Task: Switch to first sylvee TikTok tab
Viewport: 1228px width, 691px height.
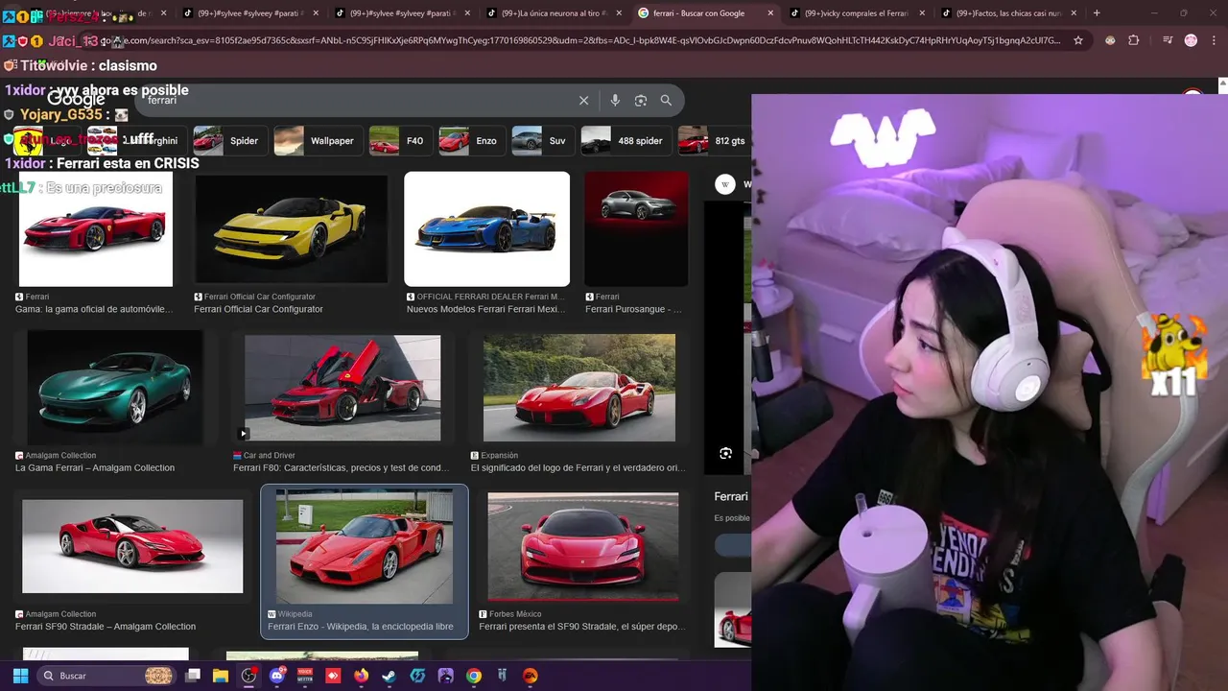Action: tap(245, 13)
